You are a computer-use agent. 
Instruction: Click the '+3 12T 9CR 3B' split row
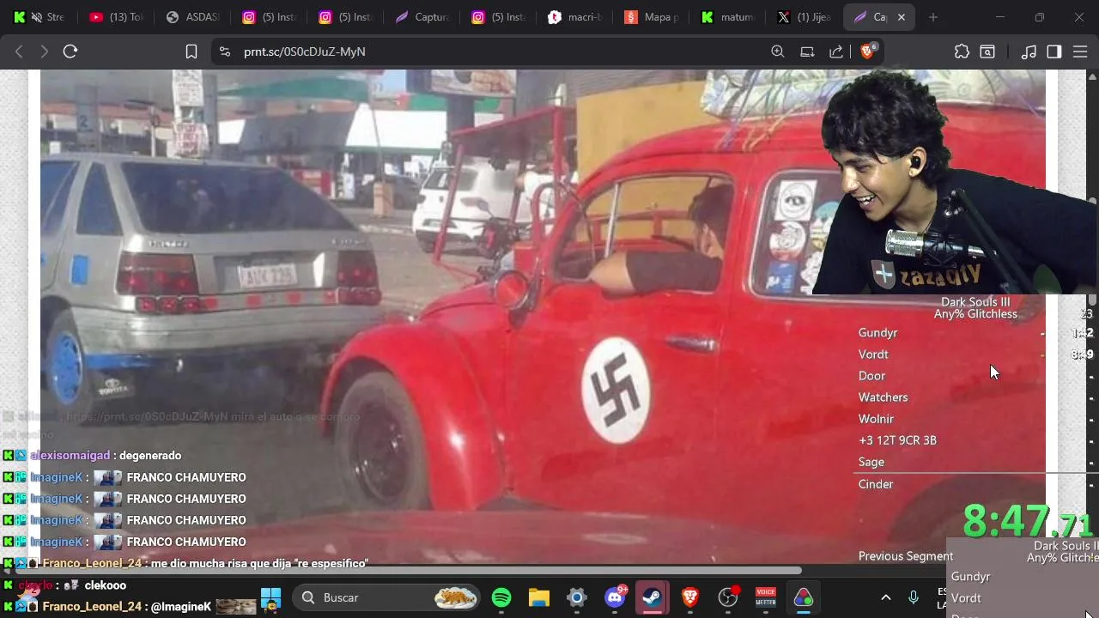(897, 440)
